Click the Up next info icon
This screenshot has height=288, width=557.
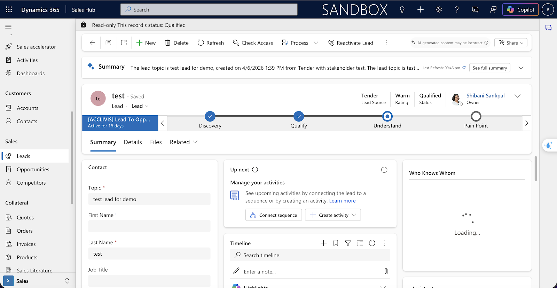click(x=255, y=170)
